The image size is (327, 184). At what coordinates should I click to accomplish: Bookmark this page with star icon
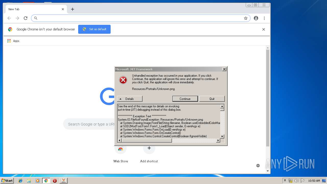(x=246, y=18)
